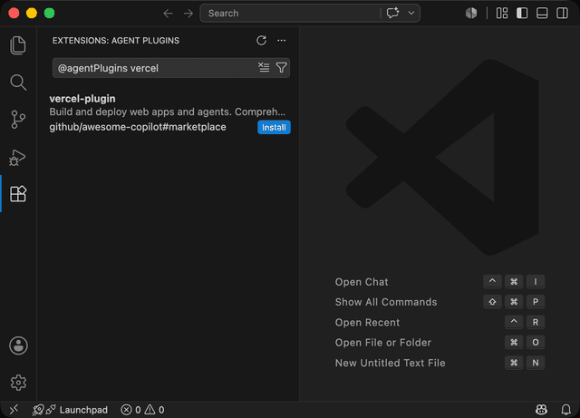Click github/awesome-copilot#marketplace source text
Image resolution: width=580 pixels, height=418 pixels.
(x=138, y=127)
